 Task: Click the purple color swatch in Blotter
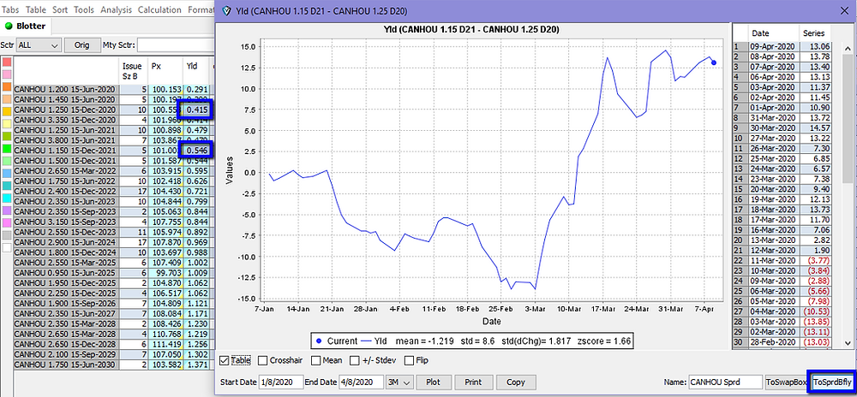[7, 211]
